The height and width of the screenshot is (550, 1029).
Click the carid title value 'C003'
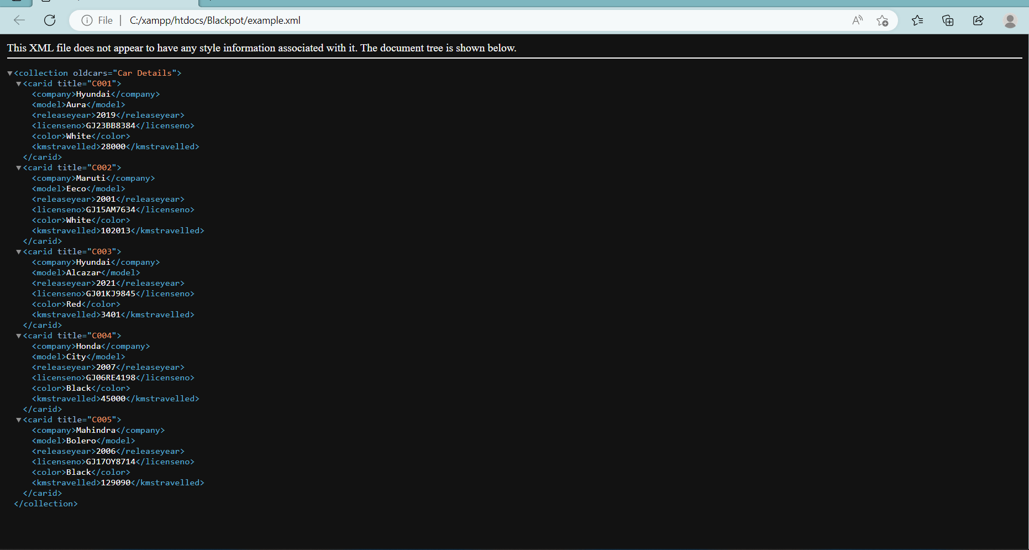pos(102,252)
